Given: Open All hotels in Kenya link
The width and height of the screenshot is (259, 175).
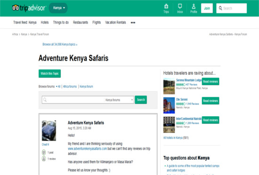Looking at the screenshot, I should 173,138.
